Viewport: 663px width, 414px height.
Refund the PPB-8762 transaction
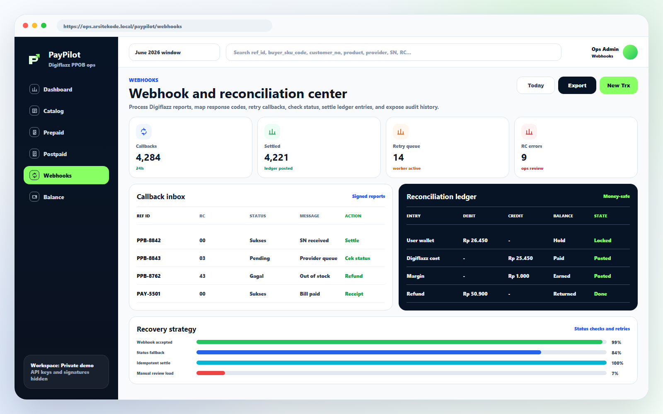[353, 276]
